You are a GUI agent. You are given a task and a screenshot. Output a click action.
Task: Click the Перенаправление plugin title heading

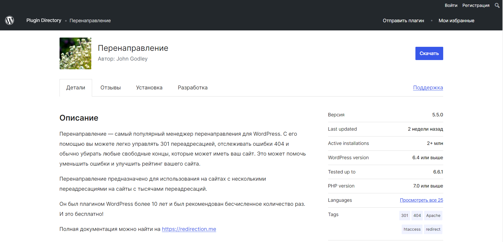(133, 48)
